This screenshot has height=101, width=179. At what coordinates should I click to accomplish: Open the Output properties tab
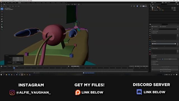[x=150, y=31]
